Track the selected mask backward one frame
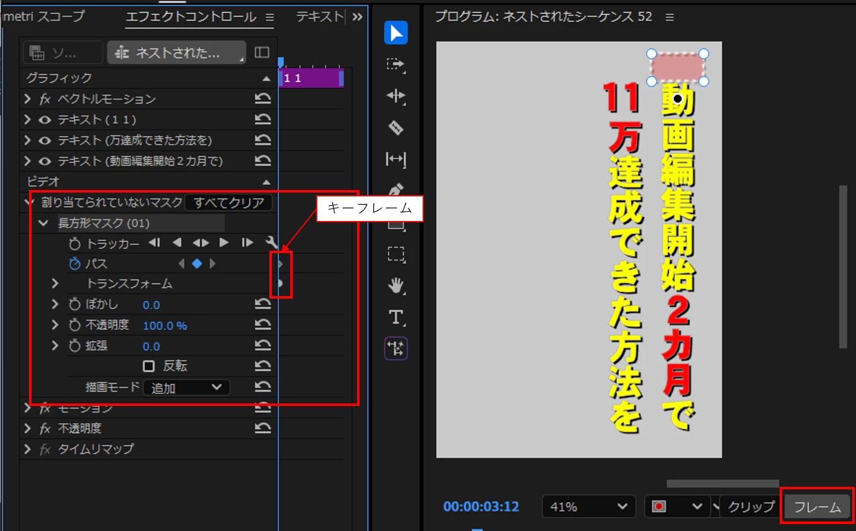 pos(155,243)
